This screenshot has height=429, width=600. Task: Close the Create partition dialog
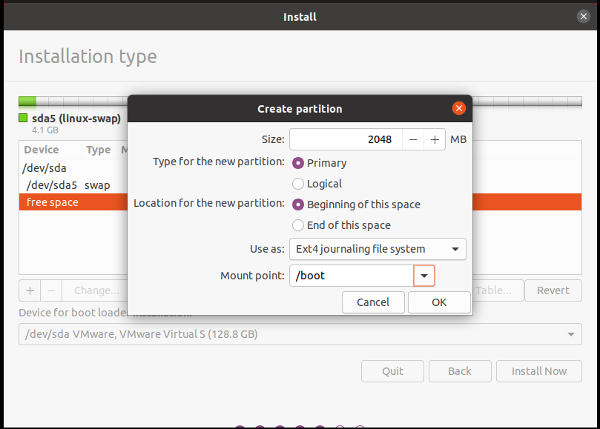click(459, 109)
